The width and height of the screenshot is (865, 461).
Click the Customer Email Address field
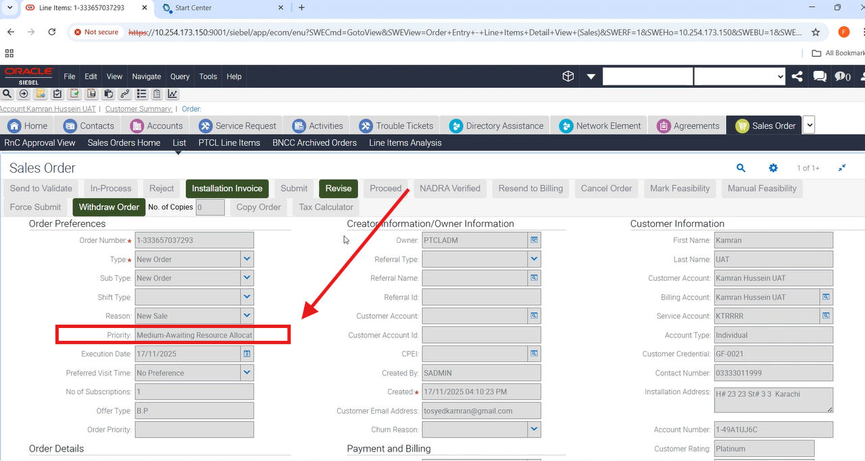pos(481,410)
